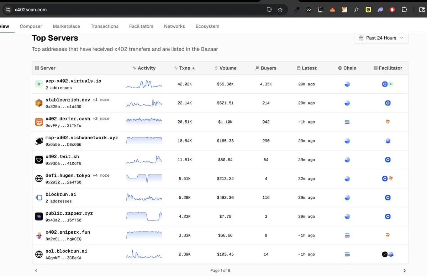Viewport: 427px width, 276px height.
Task: Switch to the Marketplace tab
Action: [66, 26]
